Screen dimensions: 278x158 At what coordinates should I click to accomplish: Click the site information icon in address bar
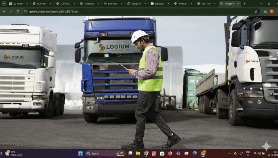tap(26, 12)
